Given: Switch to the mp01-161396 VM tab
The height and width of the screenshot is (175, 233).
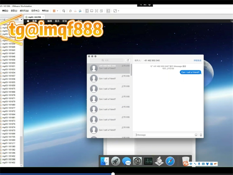Looking at the screenshot, I should [x=35, y=17].
